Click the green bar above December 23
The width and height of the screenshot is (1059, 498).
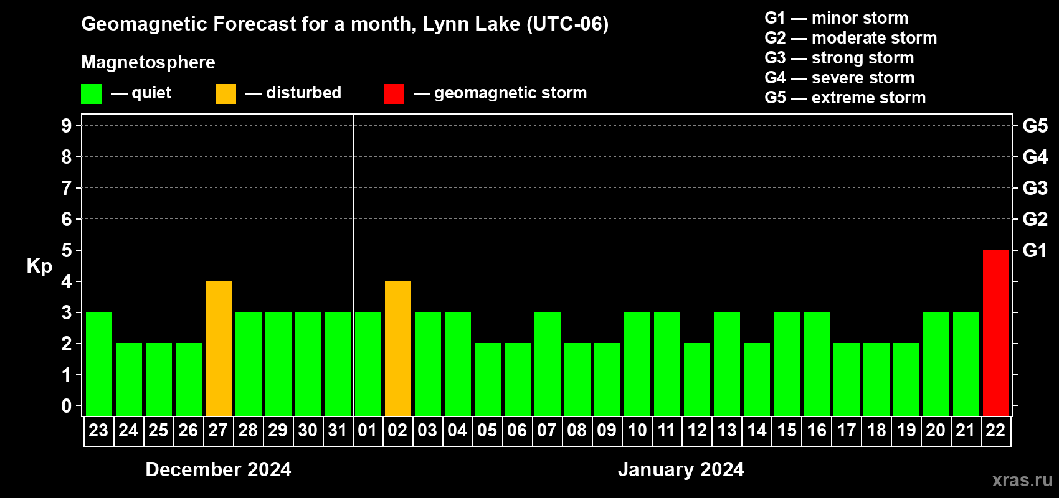(x=99, y=364)
